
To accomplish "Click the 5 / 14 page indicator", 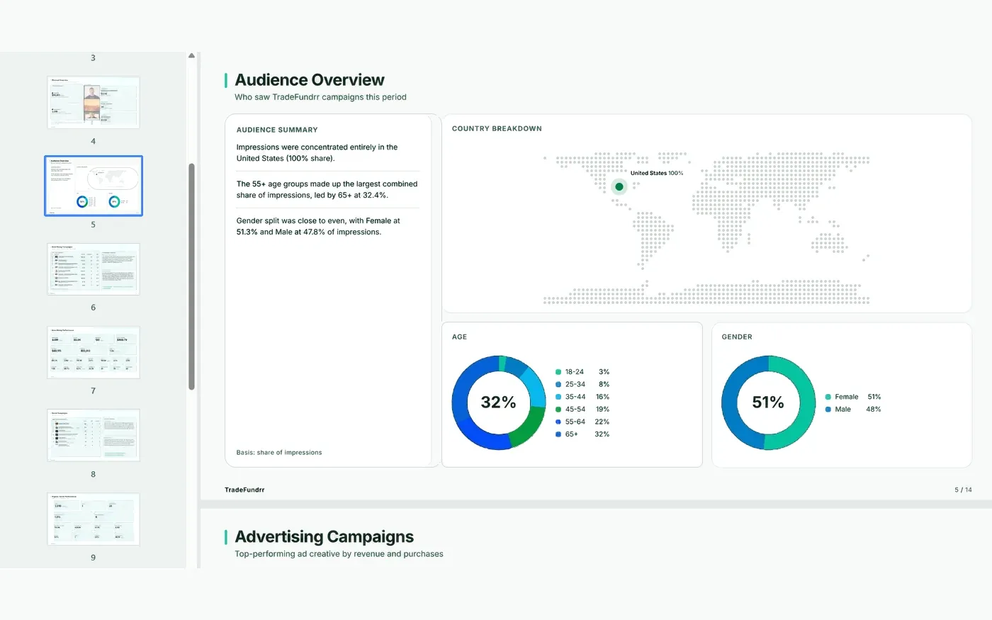I will pyautogui.click(x=963, y=490).
